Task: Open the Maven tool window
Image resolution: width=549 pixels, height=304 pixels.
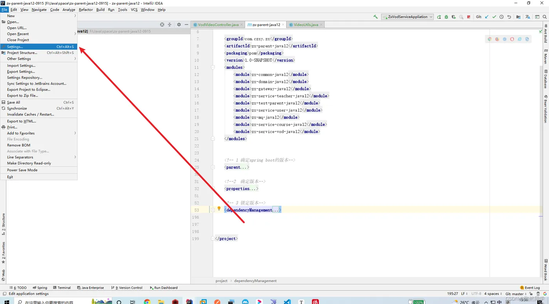Action: tap(545, 56)
